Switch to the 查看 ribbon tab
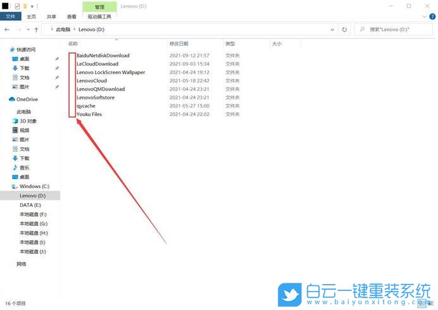 coord(72,16)
